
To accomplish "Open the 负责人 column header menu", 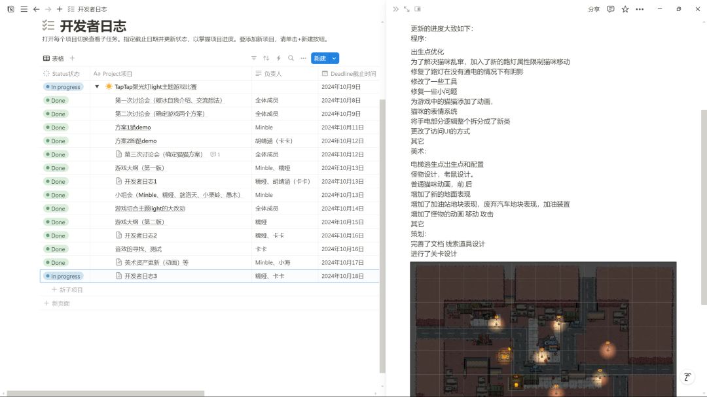I will click(285, 73).
